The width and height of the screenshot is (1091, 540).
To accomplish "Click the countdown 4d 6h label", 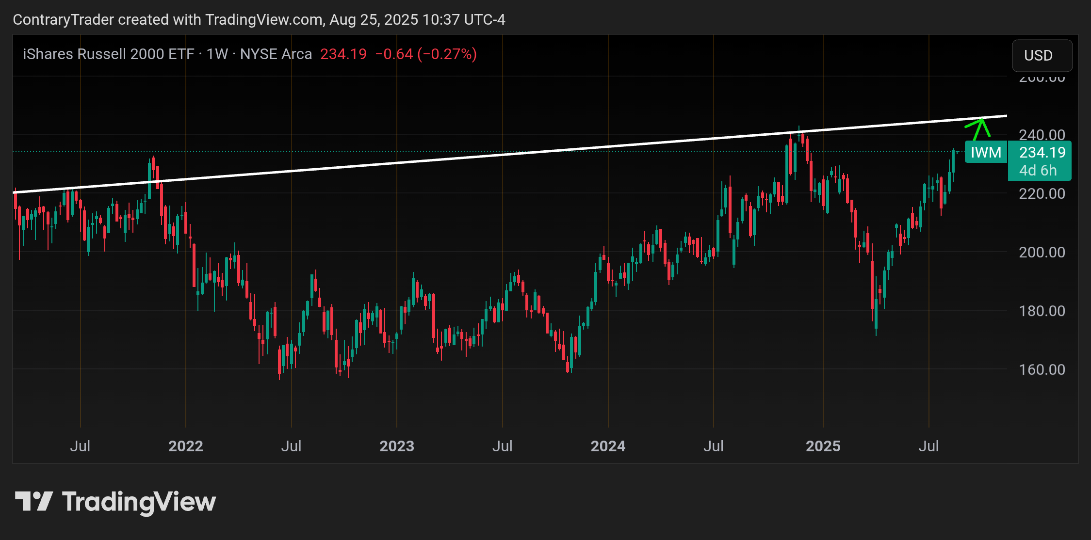I will pyautogui.click(x=1038, y=171).
